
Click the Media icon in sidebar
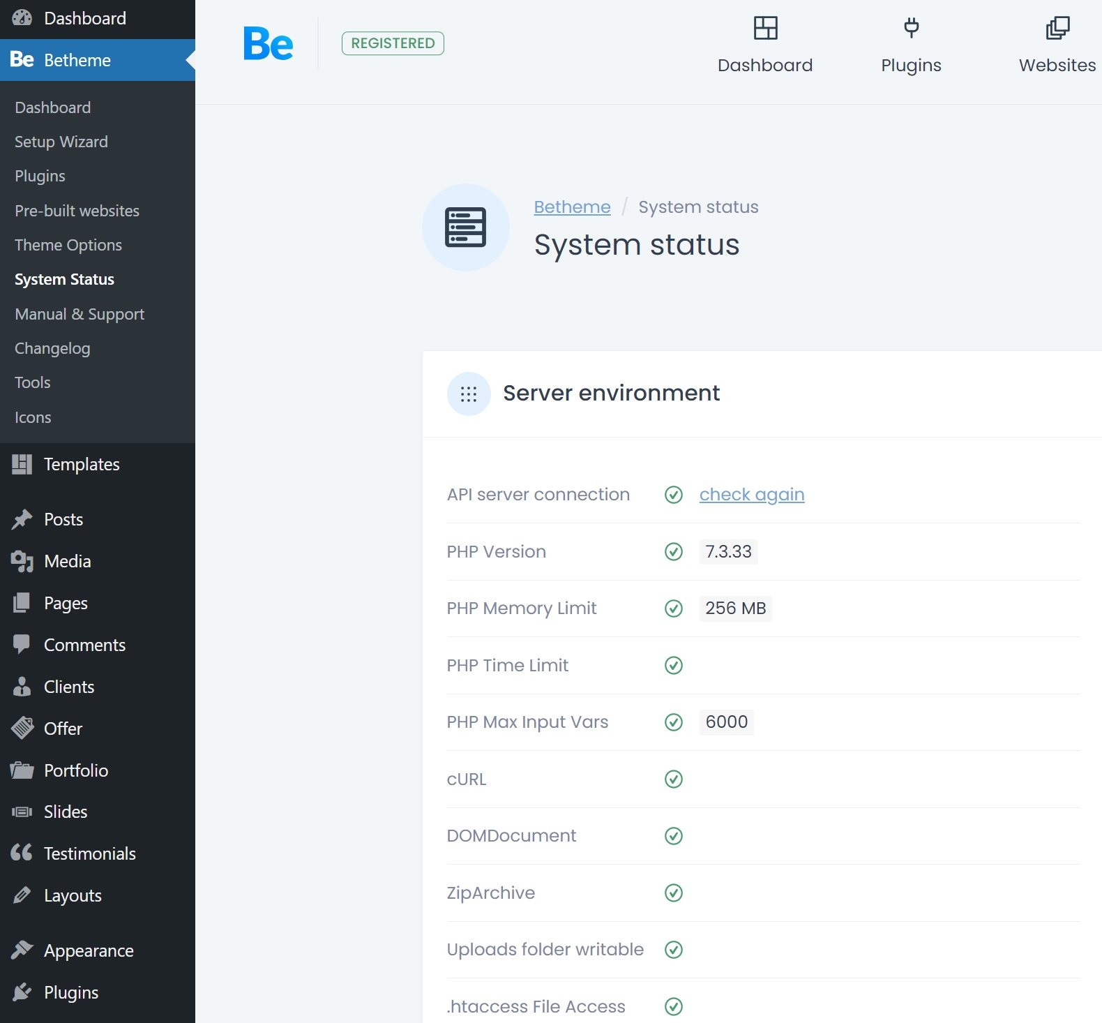click(22, 561)
